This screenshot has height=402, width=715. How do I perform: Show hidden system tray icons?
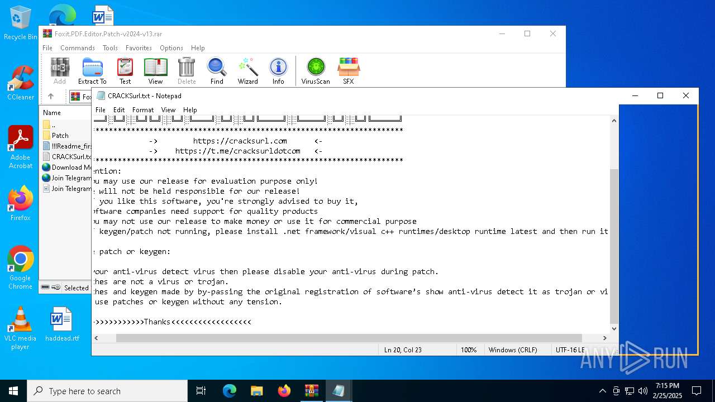pyautogui.click(x=602, y=391)
